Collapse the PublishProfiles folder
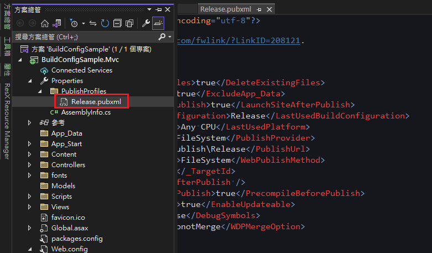The image size is (432, 253). click(x=40, y=91)
